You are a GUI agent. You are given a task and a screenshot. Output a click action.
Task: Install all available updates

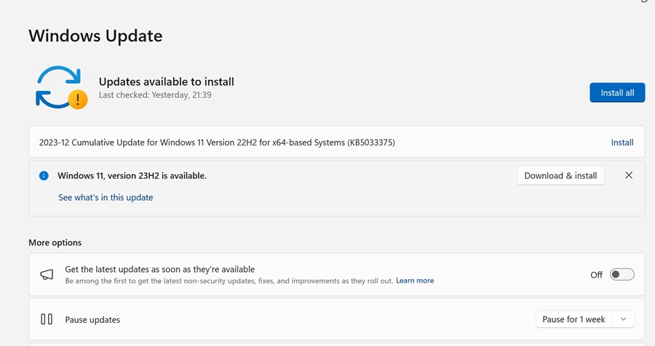(617, 92)
